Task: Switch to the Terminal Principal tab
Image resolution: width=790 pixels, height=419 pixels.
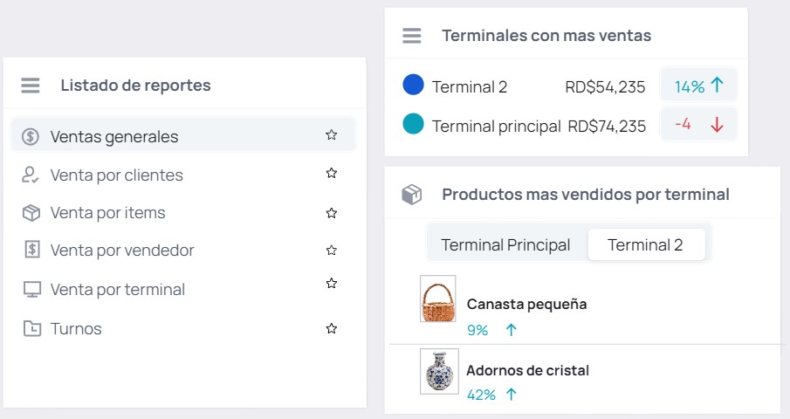Action: [505, 244]
